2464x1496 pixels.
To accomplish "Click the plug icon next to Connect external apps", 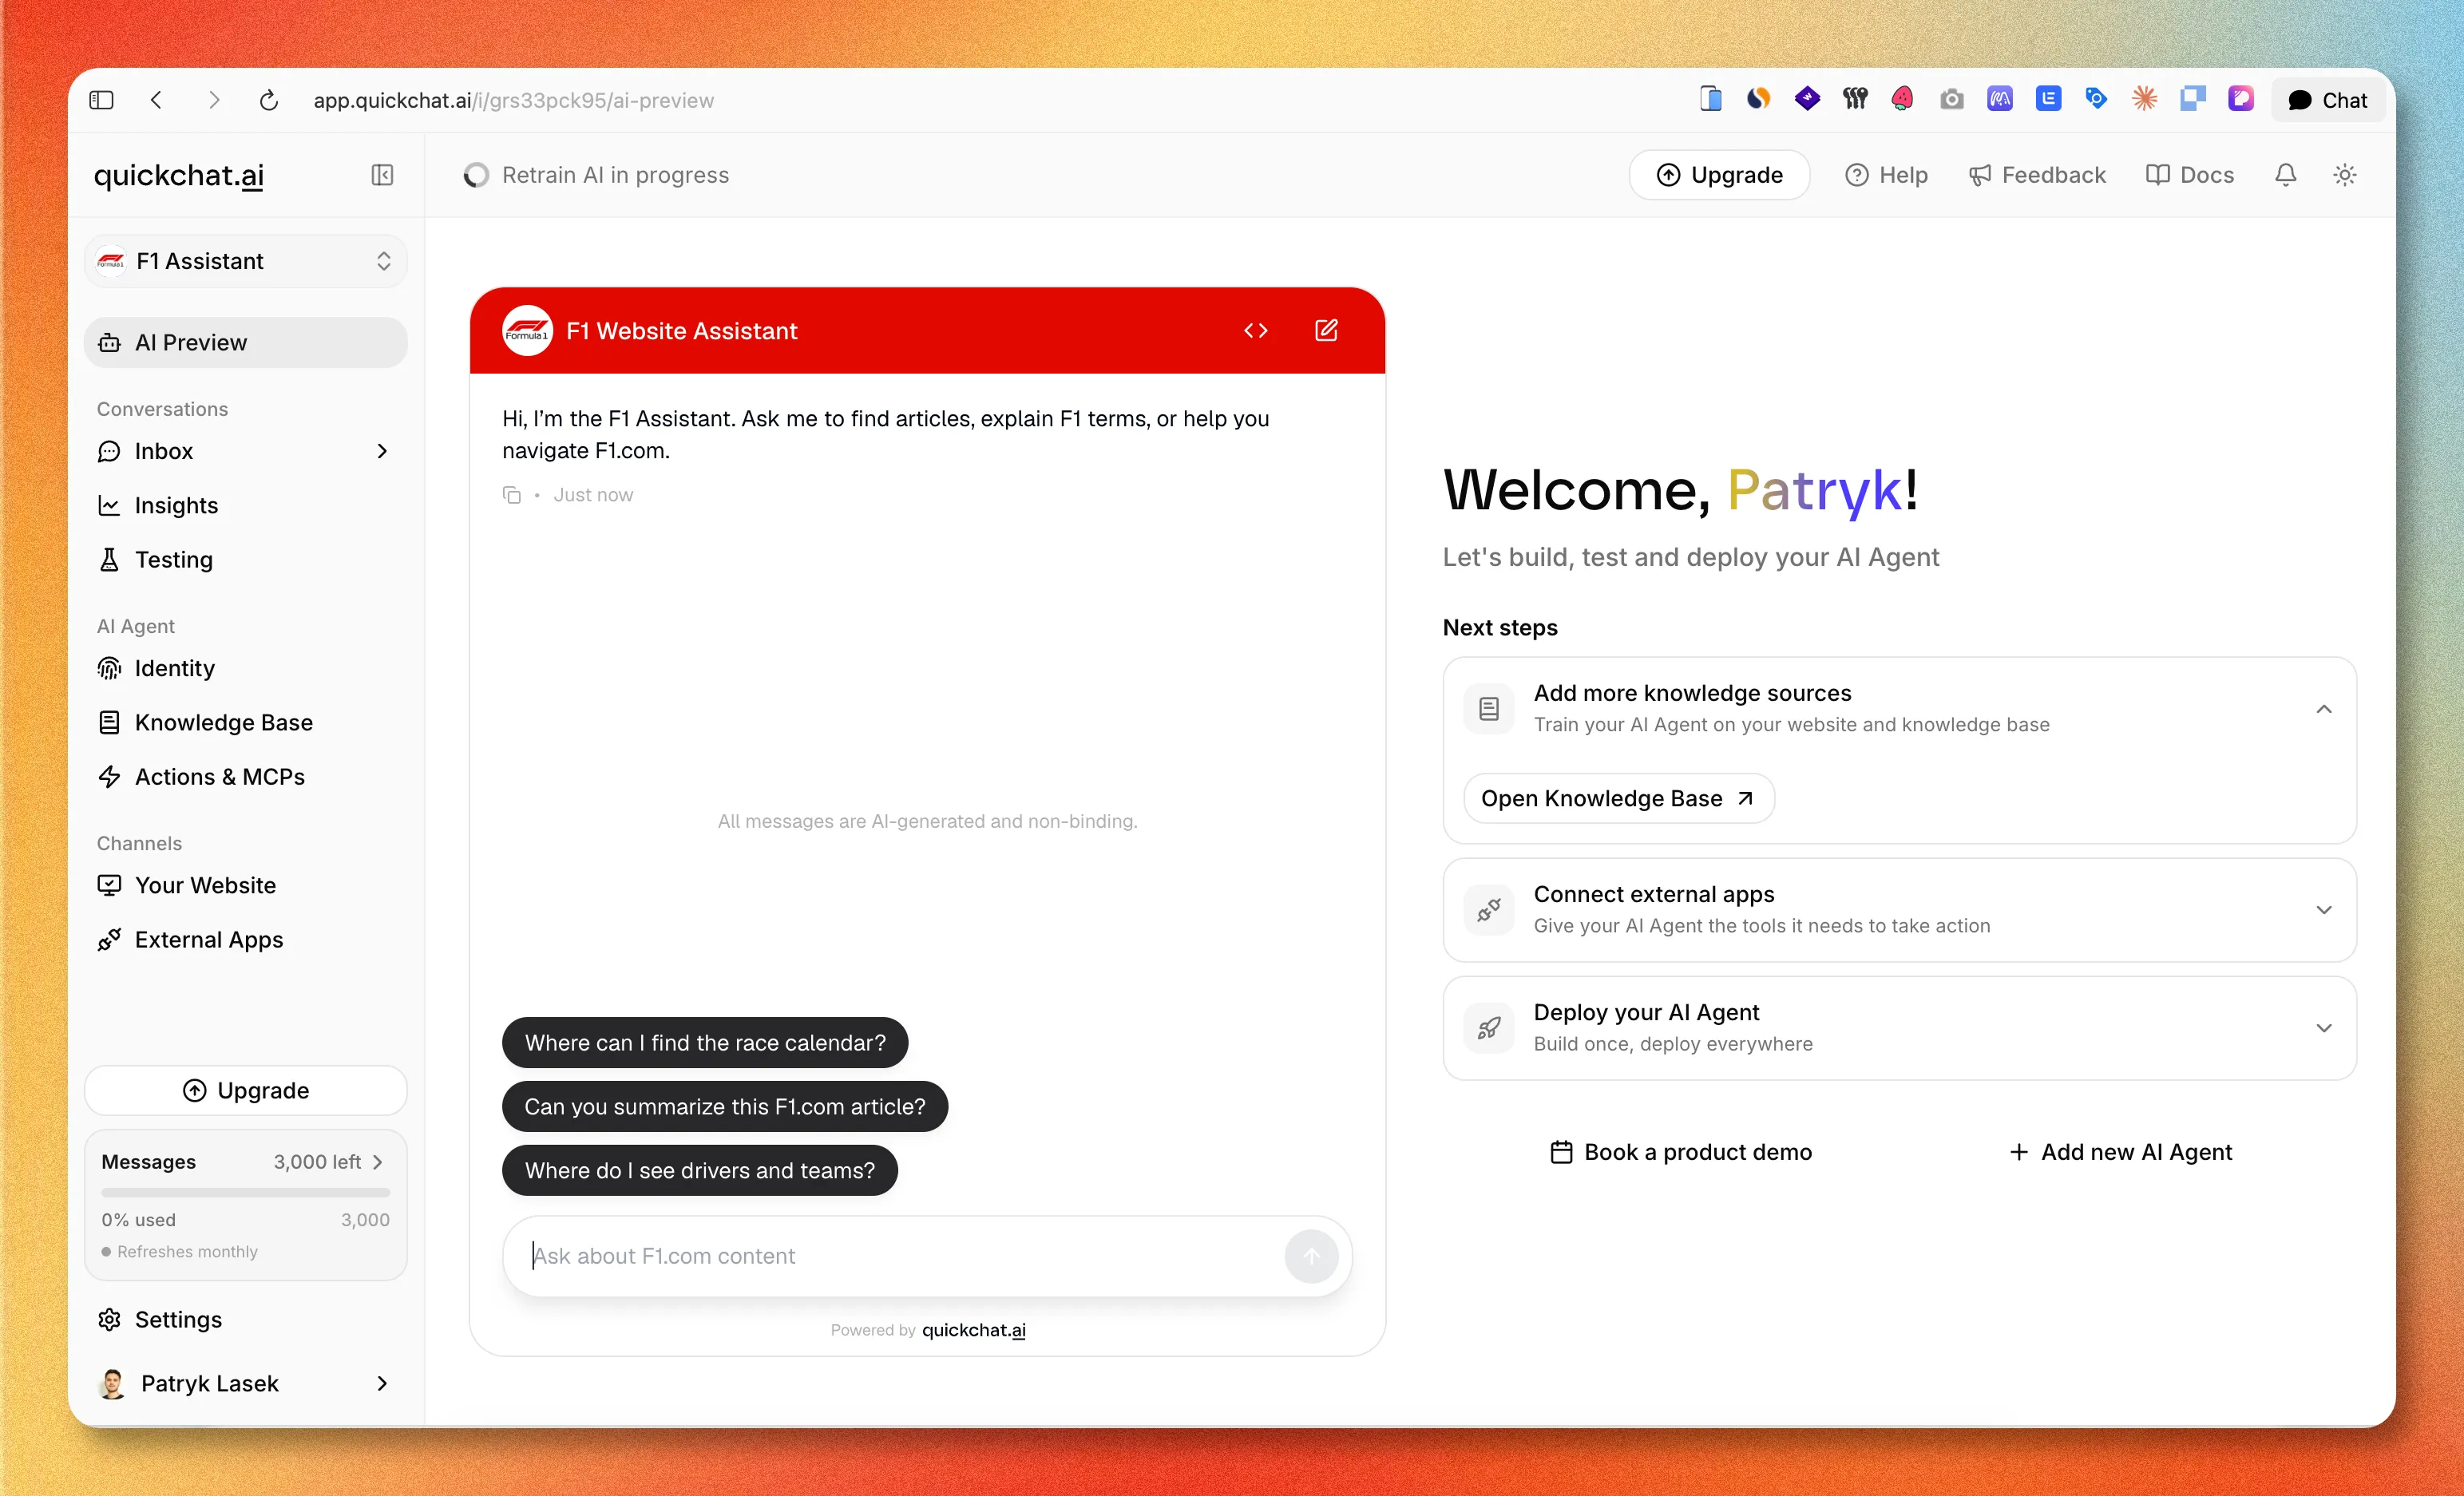I will (1489, 910).
